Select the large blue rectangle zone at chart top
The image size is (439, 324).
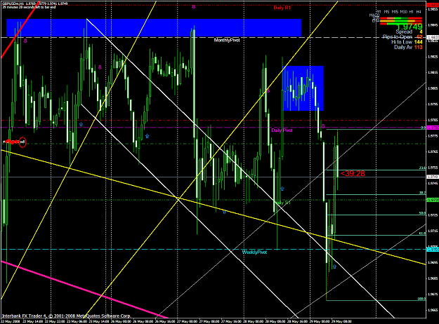(154, 27)
